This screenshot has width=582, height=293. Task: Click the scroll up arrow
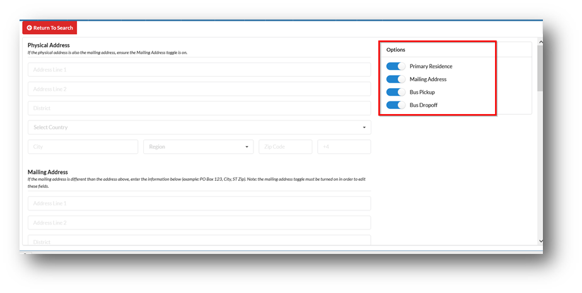[x=540, y=42]
